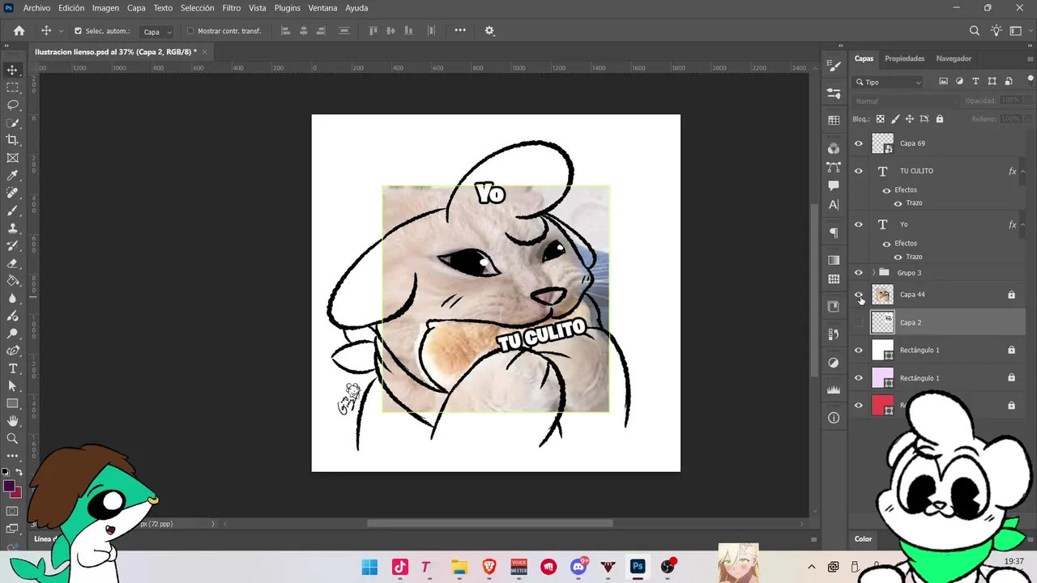This screenshot has width=1037, height=583.
Task: Select the Move tool in the toolbar
Action: click(x=12, y=70)
